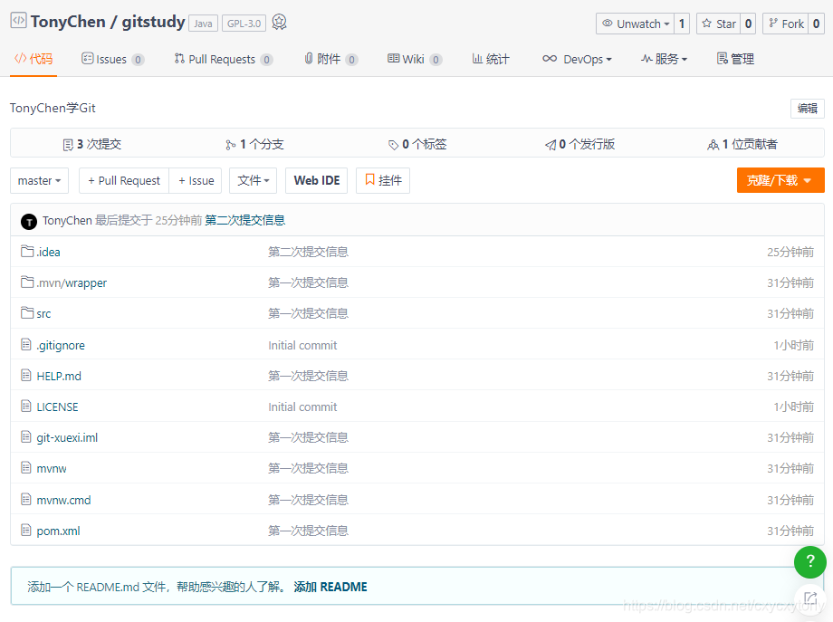
Task: Click the Star count 0
Action: [x=748, y=24]
